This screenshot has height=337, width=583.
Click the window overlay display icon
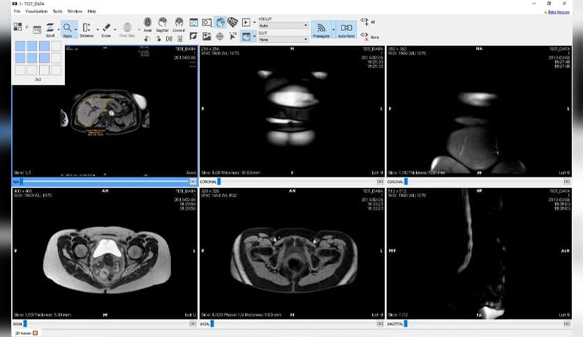(x=246, y=36)
